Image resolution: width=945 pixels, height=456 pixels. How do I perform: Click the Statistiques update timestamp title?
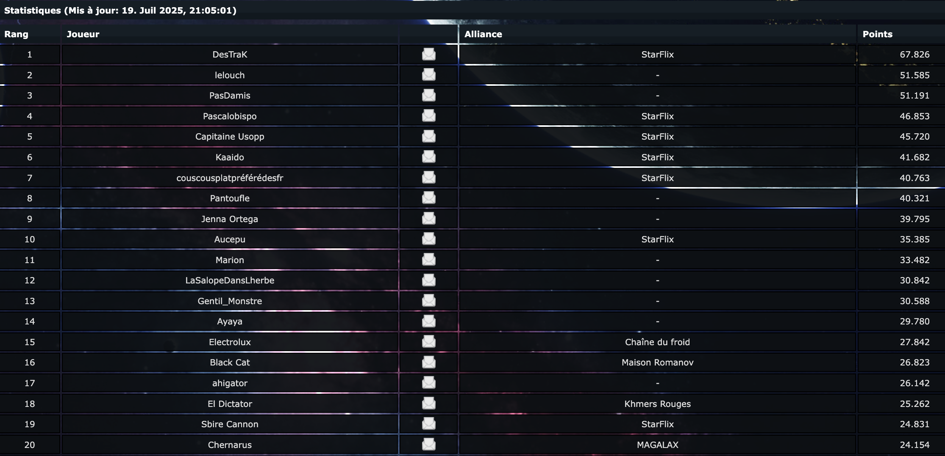tap(120, 11)
